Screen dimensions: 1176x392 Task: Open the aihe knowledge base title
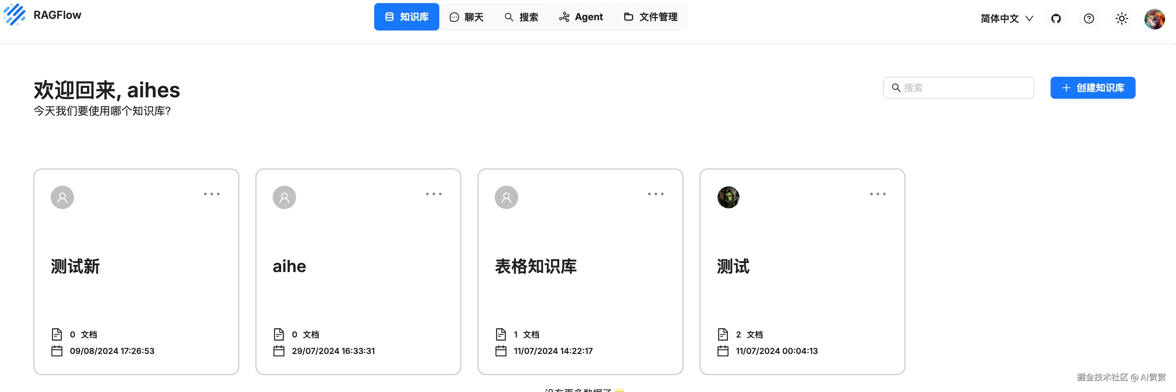[289, 267]
